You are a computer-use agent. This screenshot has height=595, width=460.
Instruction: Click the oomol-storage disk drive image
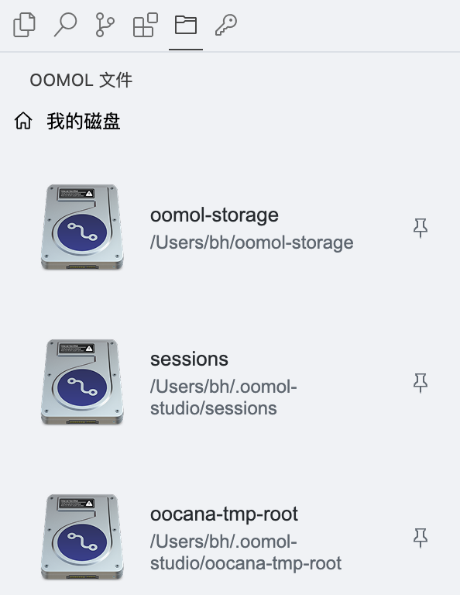point(82,227)
